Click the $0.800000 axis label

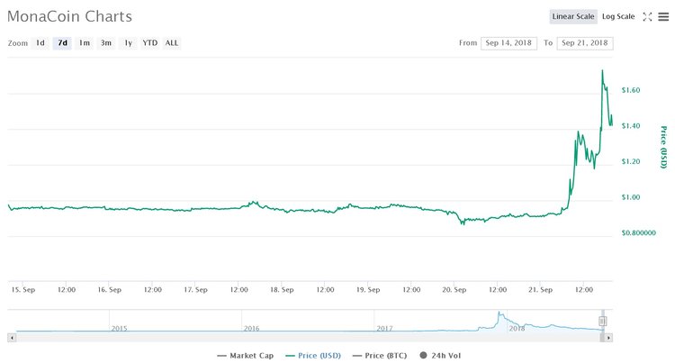click(x=639, y=233)
